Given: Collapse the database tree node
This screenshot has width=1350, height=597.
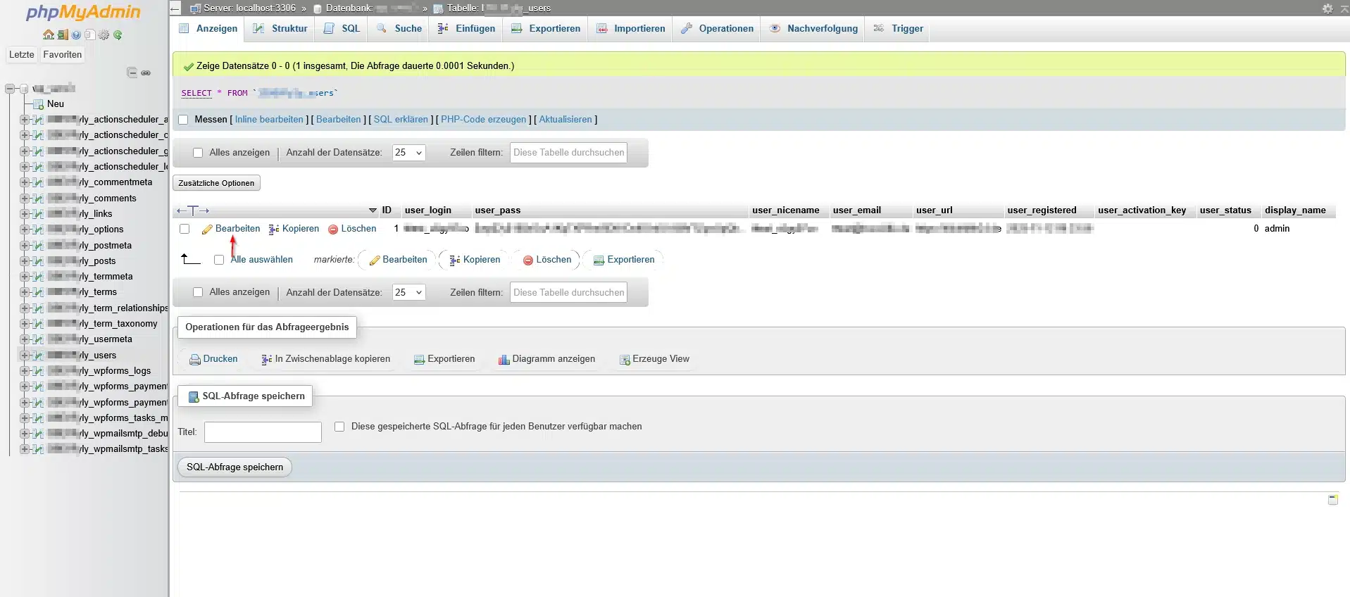Looking at the screenshot, I should click(10, 89).
